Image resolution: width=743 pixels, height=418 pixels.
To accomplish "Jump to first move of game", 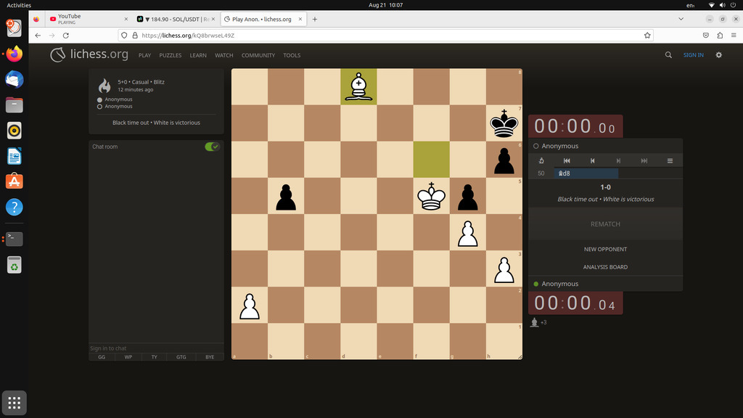I will [567, 160].
